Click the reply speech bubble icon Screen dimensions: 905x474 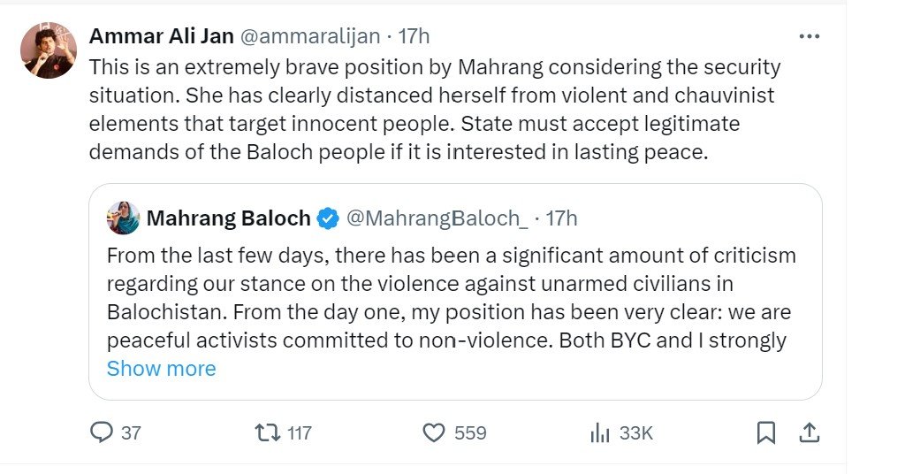(103, 432)
